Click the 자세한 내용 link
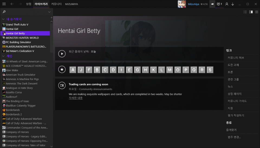The image size is (260, 148). [x=76, y=98]
